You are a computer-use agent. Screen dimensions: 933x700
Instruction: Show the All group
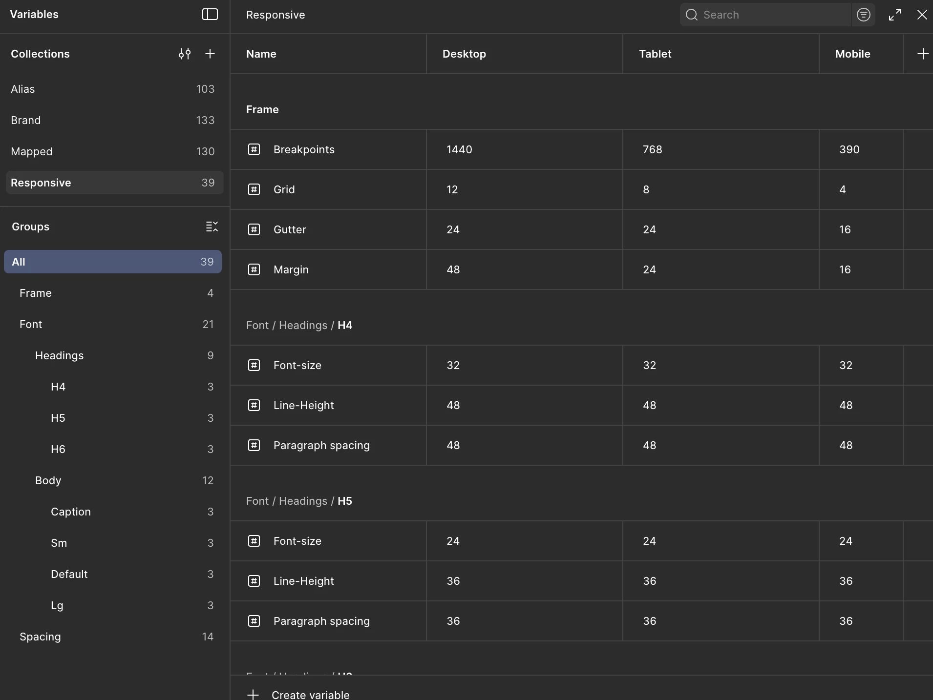click(113, 262)
